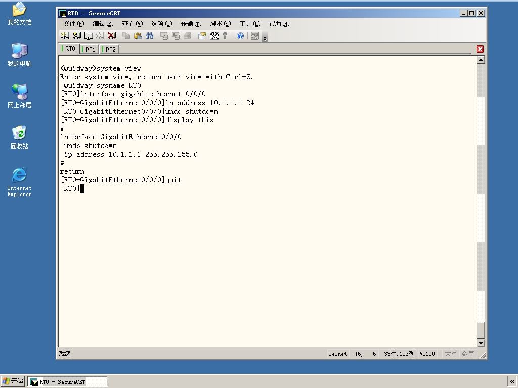Click the blue Help question icon
This screenshot has height=388, width=518.
pyautogui.click(x=240, y=36)
